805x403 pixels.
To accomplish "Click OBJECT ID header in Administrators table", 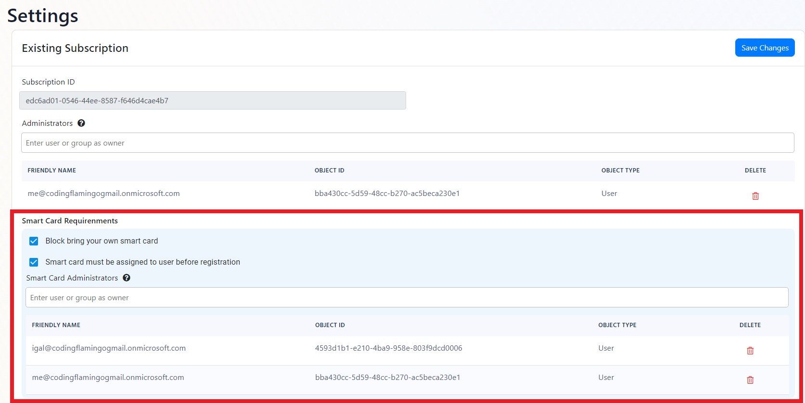I will click(329, 171).
